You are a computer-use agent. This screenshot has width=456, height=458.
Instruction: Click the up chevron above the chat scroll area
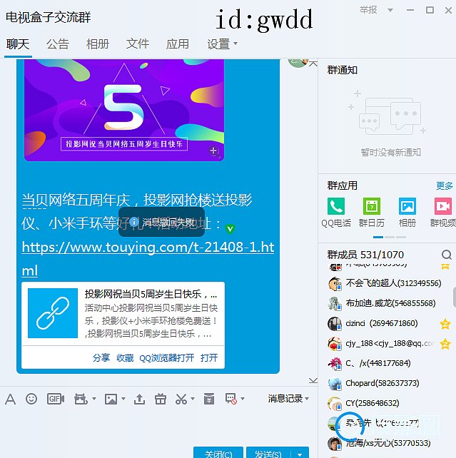[313, 63]
